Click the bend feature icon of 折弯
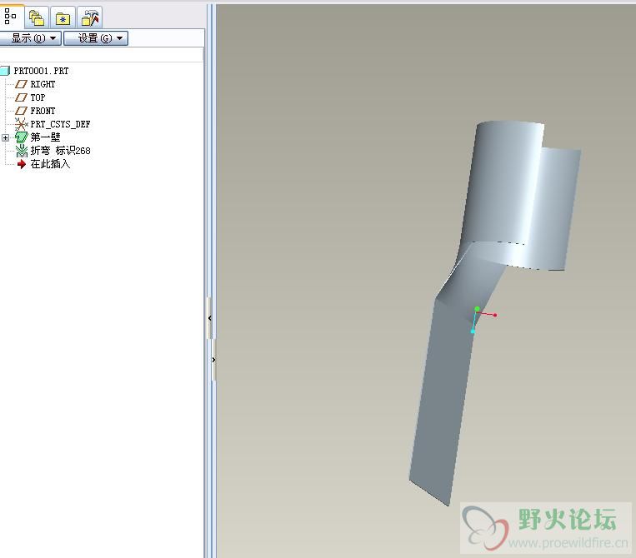The width and height of the screenshot is (636, 558). coord(21,151)
